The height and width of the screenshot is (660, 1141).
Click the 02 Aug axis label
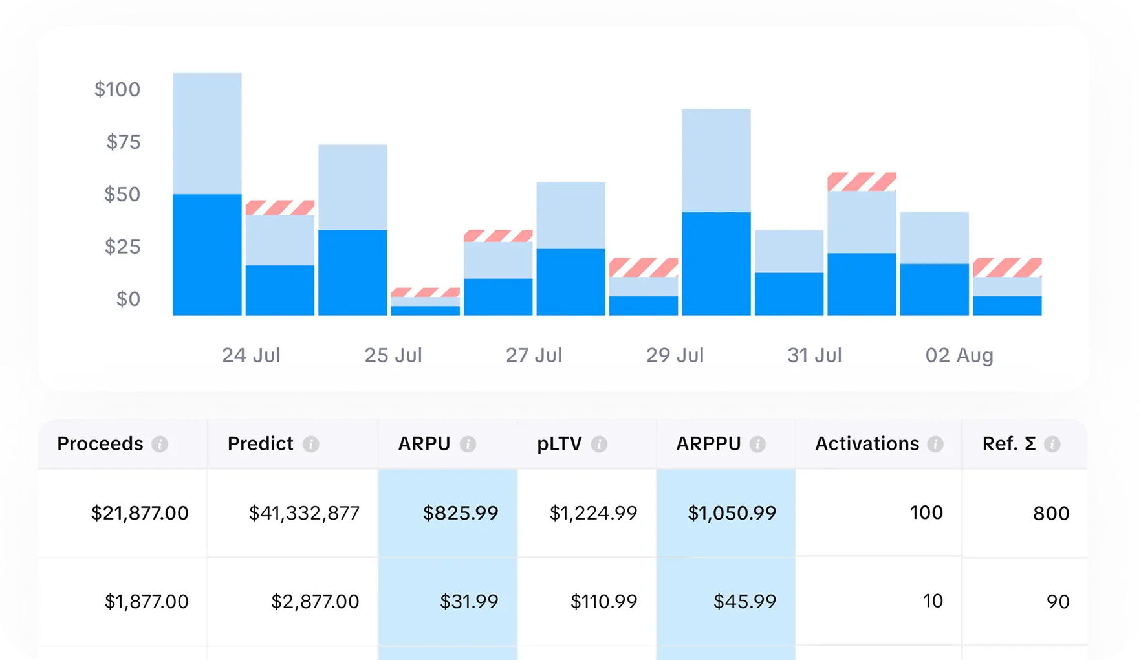click(959, 355)
